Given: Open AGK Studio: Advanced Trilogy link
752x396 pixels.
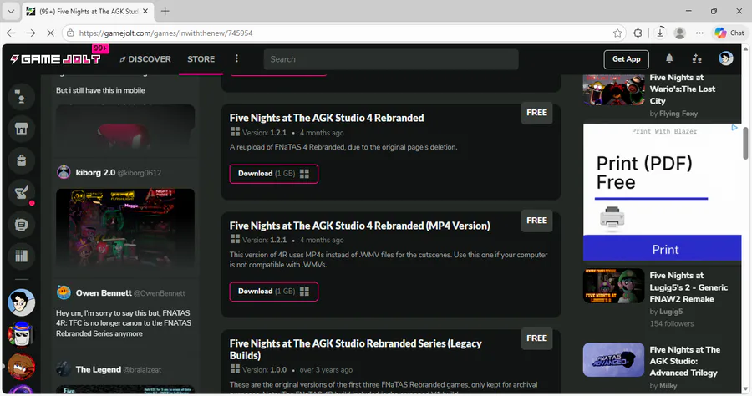Looking at the screenshot, I should coord(684,361).
